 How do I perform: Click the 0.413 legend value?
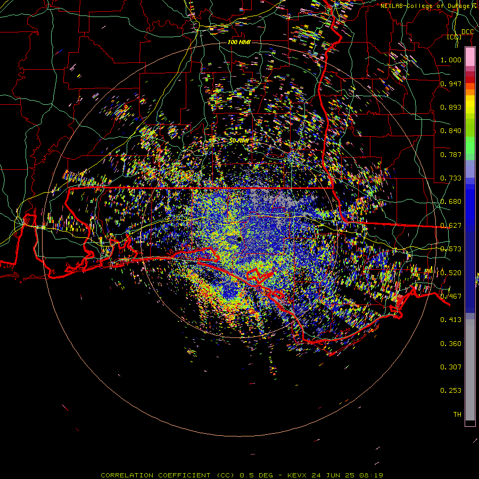[451, 320]
